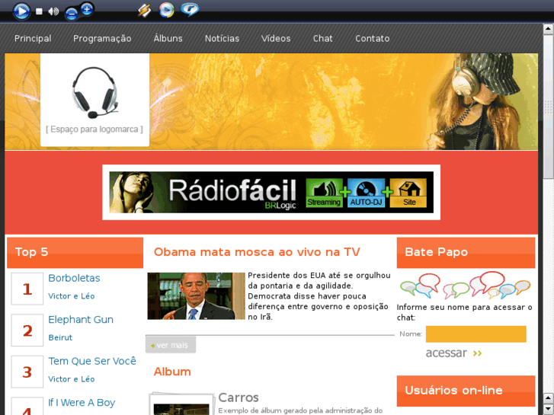Open the Programação menu item
The image size is (554, 415).
click(x=102, y=39)
